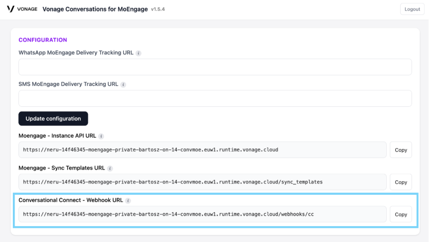Image resolution: width=429 pixels, height=242 pixels.
Task: Click the CONFIGURATION heading
Action: [43, 40]
